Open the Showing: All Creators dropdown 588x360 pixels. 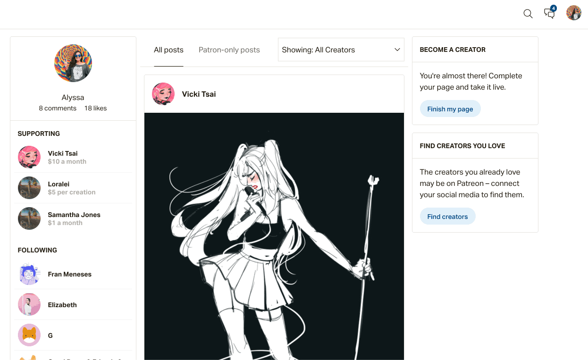[341, 50]
